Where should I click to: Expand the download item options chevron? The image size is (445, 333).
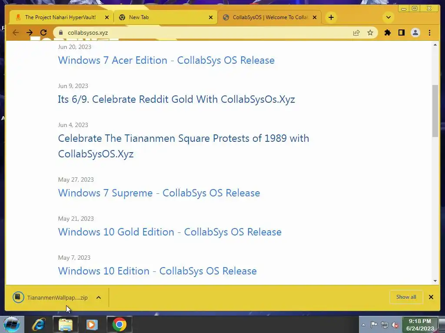pos(99,297)
